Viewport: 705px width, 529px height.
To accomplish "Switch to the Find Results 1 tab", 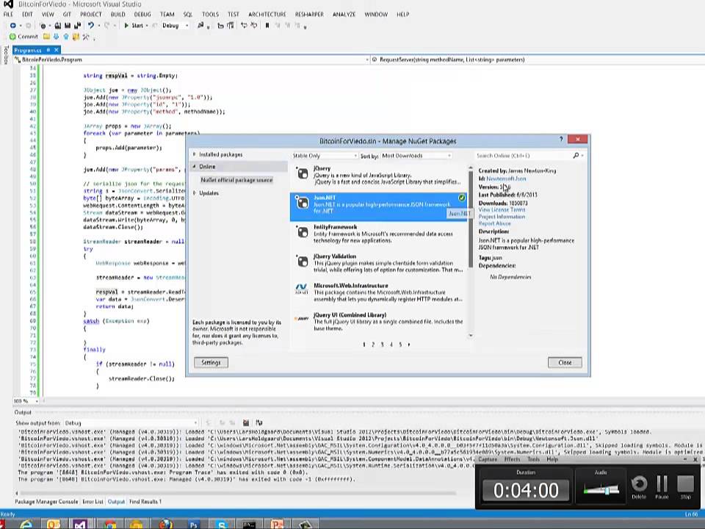I will coord(145,502).
